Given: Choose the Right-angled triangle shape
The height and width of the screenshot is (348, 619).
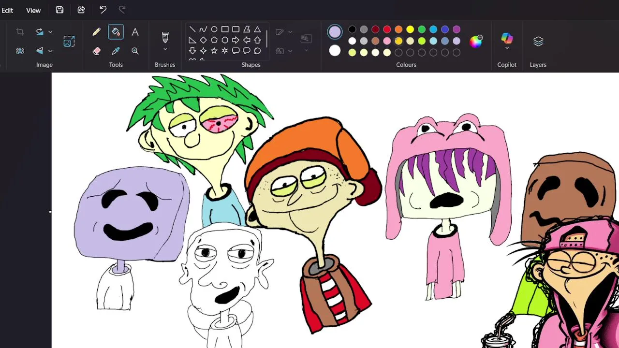Looking at the screenshot, I should 192,40.
